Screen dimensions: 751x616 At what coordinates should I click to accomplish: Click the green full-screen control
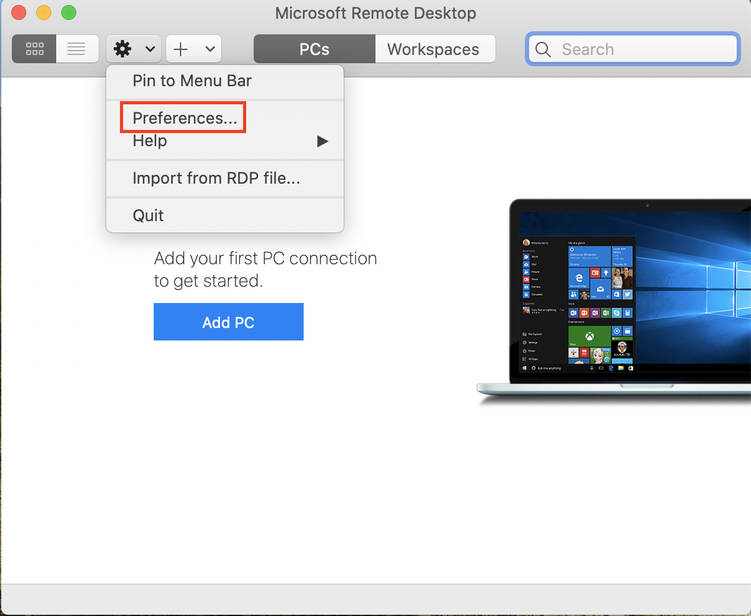pos(68,12)
